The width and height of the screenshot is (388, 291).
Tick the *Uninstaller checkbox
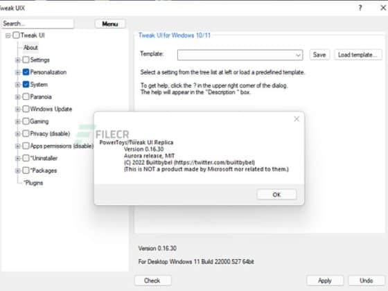(26, 158)
